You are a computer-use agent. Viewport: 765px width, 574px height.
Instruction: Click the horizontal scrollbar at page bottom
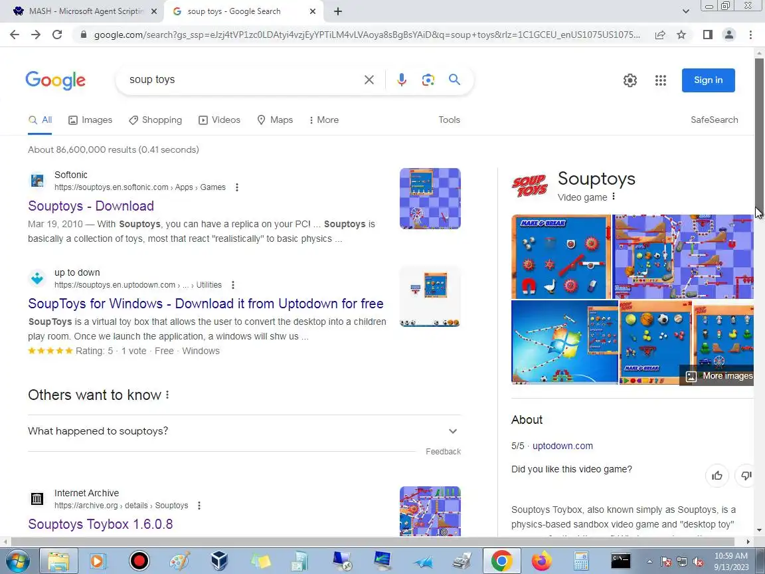click(x=373, y=542)
